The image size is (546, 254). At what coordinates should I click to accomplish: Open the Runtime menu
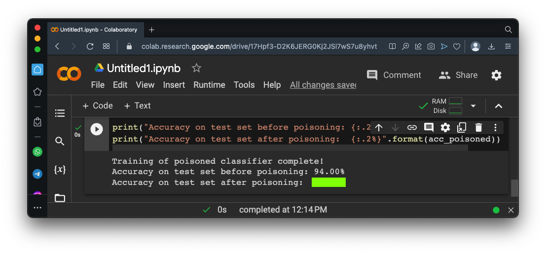[x=209, y=85]
